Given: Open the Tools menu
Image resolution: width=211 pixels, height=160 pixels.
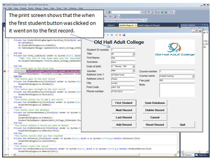Looking at the screenshot, I should [x=59, y=8].
